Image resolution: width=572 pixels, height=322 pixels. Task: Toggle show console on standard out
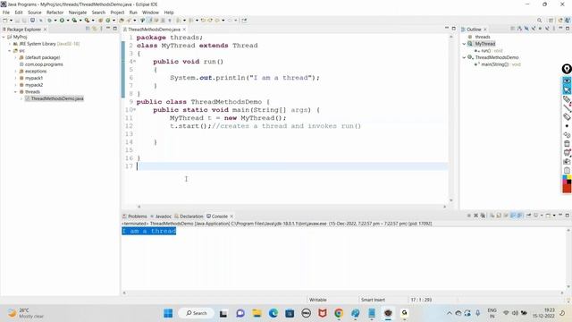tap(512, 216)
